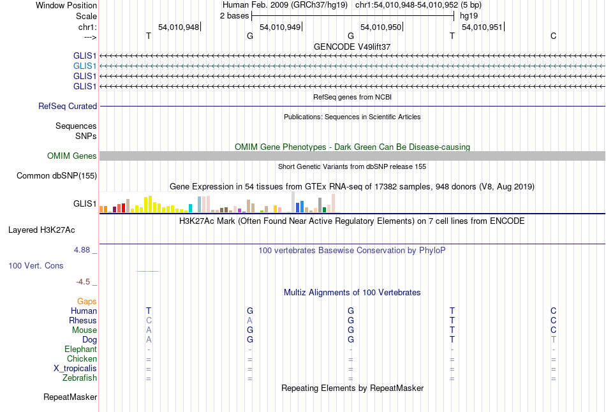Click the Human Feb. 2009 (GRCh37/hg19) assembly text
The image size is (606, 412).
(x=285, y=5)
